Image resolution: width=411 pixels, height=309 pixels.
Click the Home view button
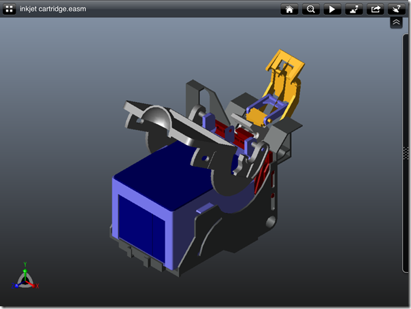click(289, 9)
